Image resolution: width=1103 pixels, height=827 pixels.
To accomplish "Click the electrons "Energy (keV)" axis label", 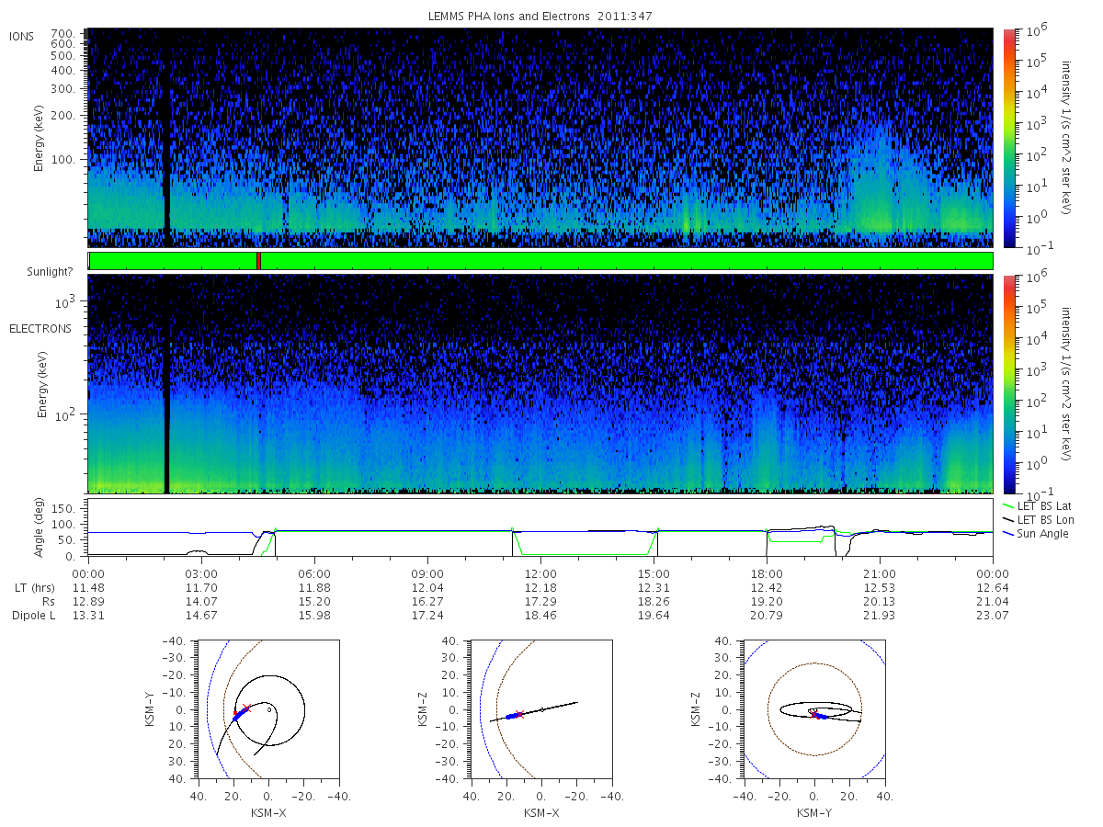I will pyautogui.click(x=42, y=384).
